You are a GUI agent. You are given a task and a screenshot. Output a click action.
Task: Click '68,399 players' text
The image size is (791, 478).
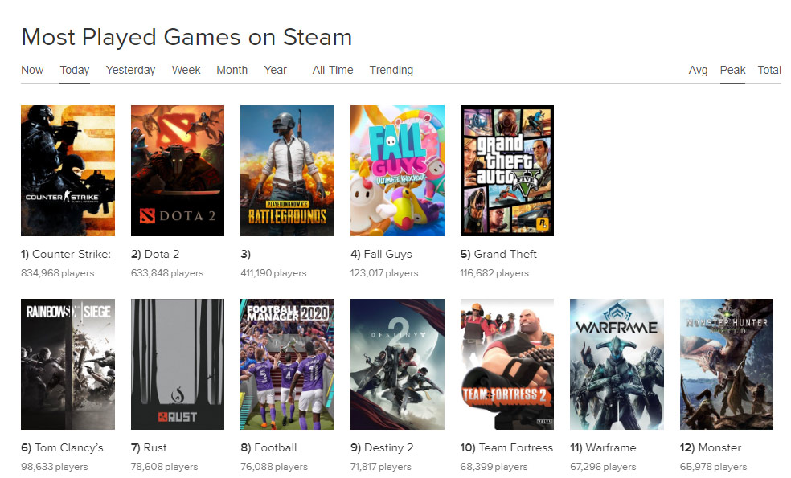(x=494, y=467)
